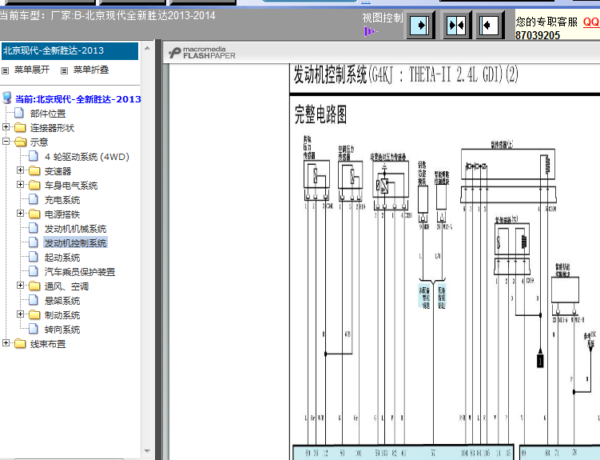Screen dimensions: 600x460
Task: Click the page icon for 部件位置
Action: pos(19,113)
